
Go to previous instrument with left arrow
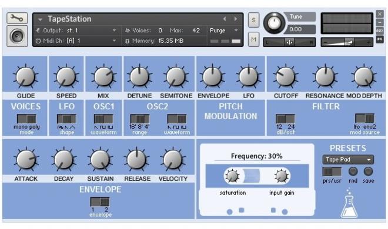pyautogui.click(x=225, y=19)
